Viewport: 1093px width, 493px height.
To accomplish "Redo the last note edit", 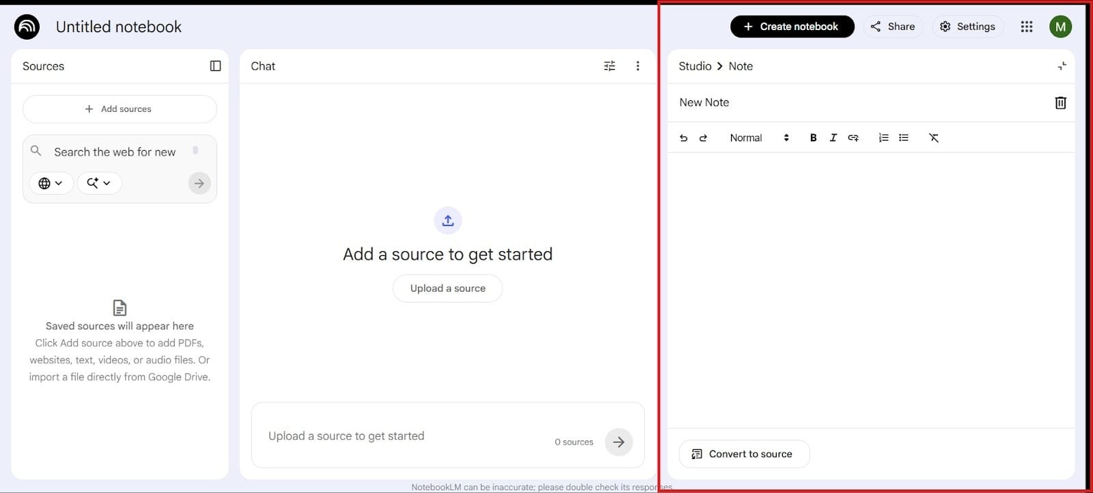I will point(703,138).
